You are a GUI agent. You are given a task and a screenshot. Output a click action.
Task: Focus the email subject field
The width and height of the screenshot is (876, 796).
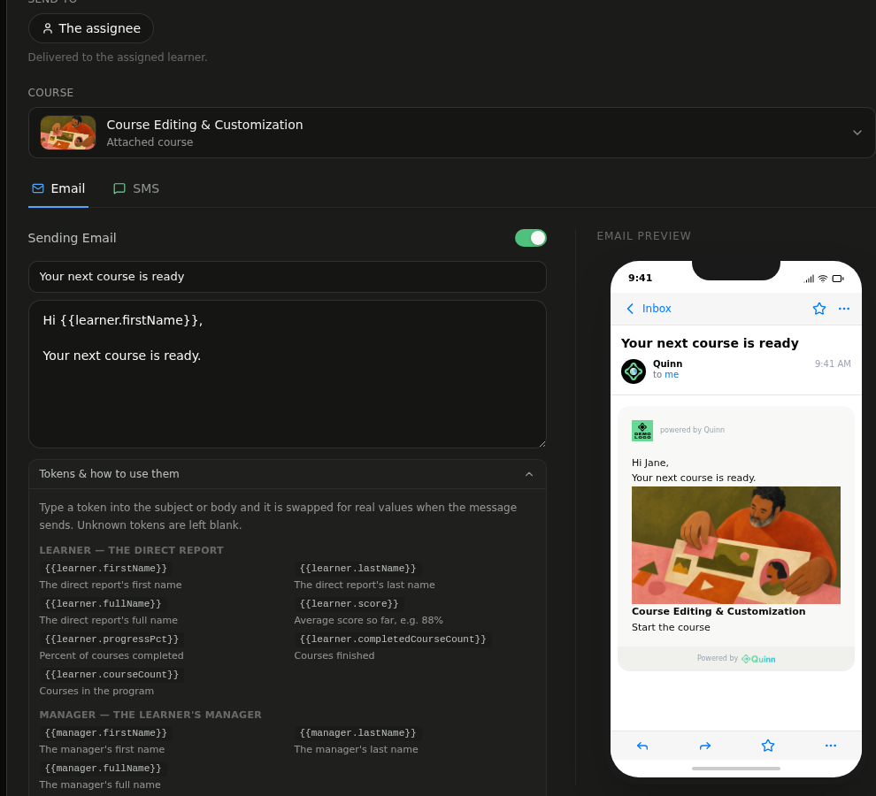click(288, 277)
